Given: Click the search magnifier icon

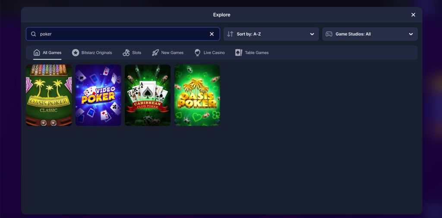Looking at the screenshot, I should pos(34,34).
